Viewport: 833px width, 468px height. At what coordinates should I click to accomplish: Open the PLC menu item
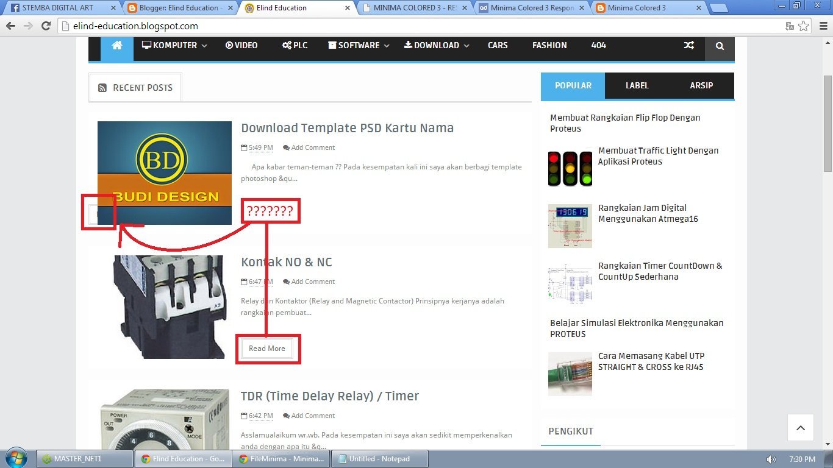tap(295, 46)
